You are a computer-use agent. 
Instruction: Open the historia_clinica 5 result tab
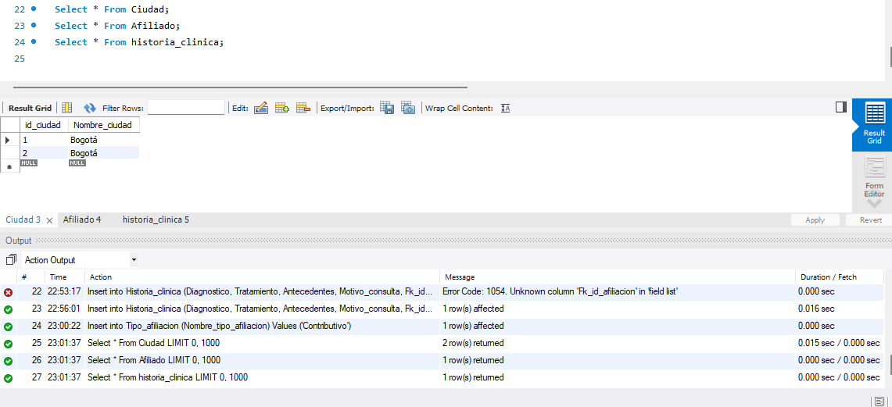pos(156,220)
